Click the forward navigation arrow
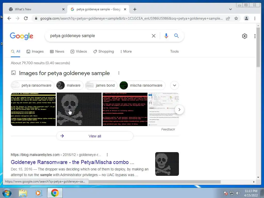The width and height of the screenshot is (264, 198). tap(18, 18)
